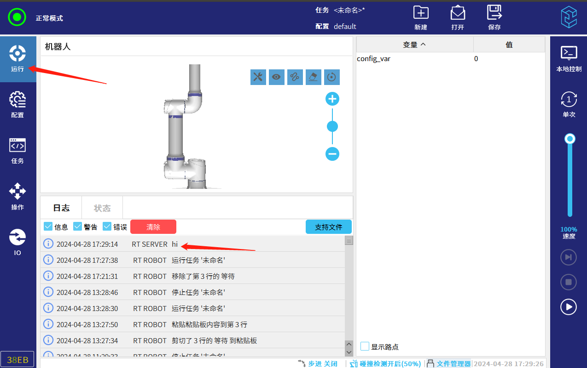Open 本地控制 (Local control) mode selector

pyautogui.click(x=569, y=59)
